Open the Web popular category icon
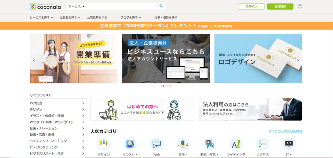 click(x=157, y=144)
